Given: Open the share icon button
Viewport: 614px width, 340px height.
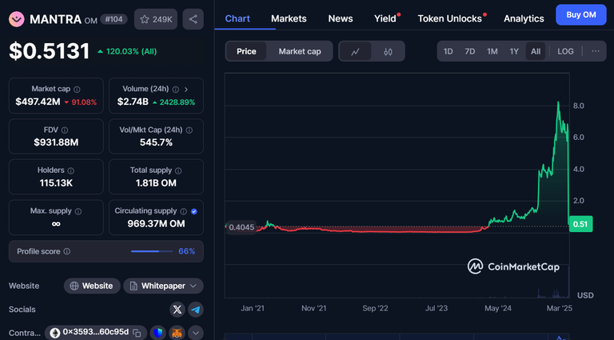Looking at the screenshot, I should pos(193,19).
